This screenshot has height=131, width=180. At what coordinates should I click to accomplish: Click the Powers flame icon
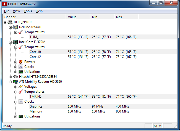click(x=21, y=62)
